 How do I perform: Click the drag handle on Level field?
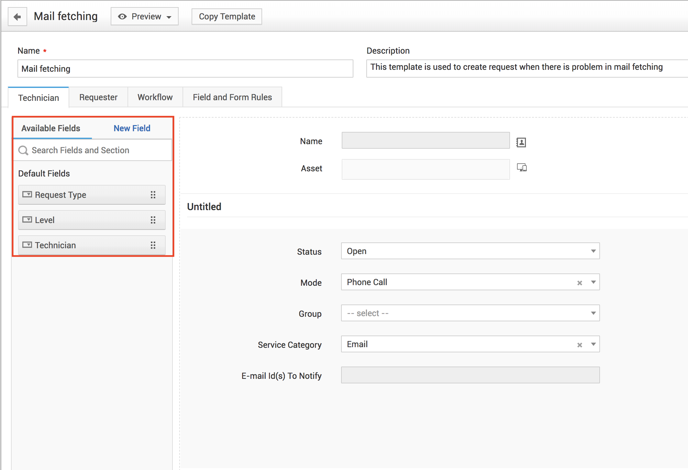[153, 220]
